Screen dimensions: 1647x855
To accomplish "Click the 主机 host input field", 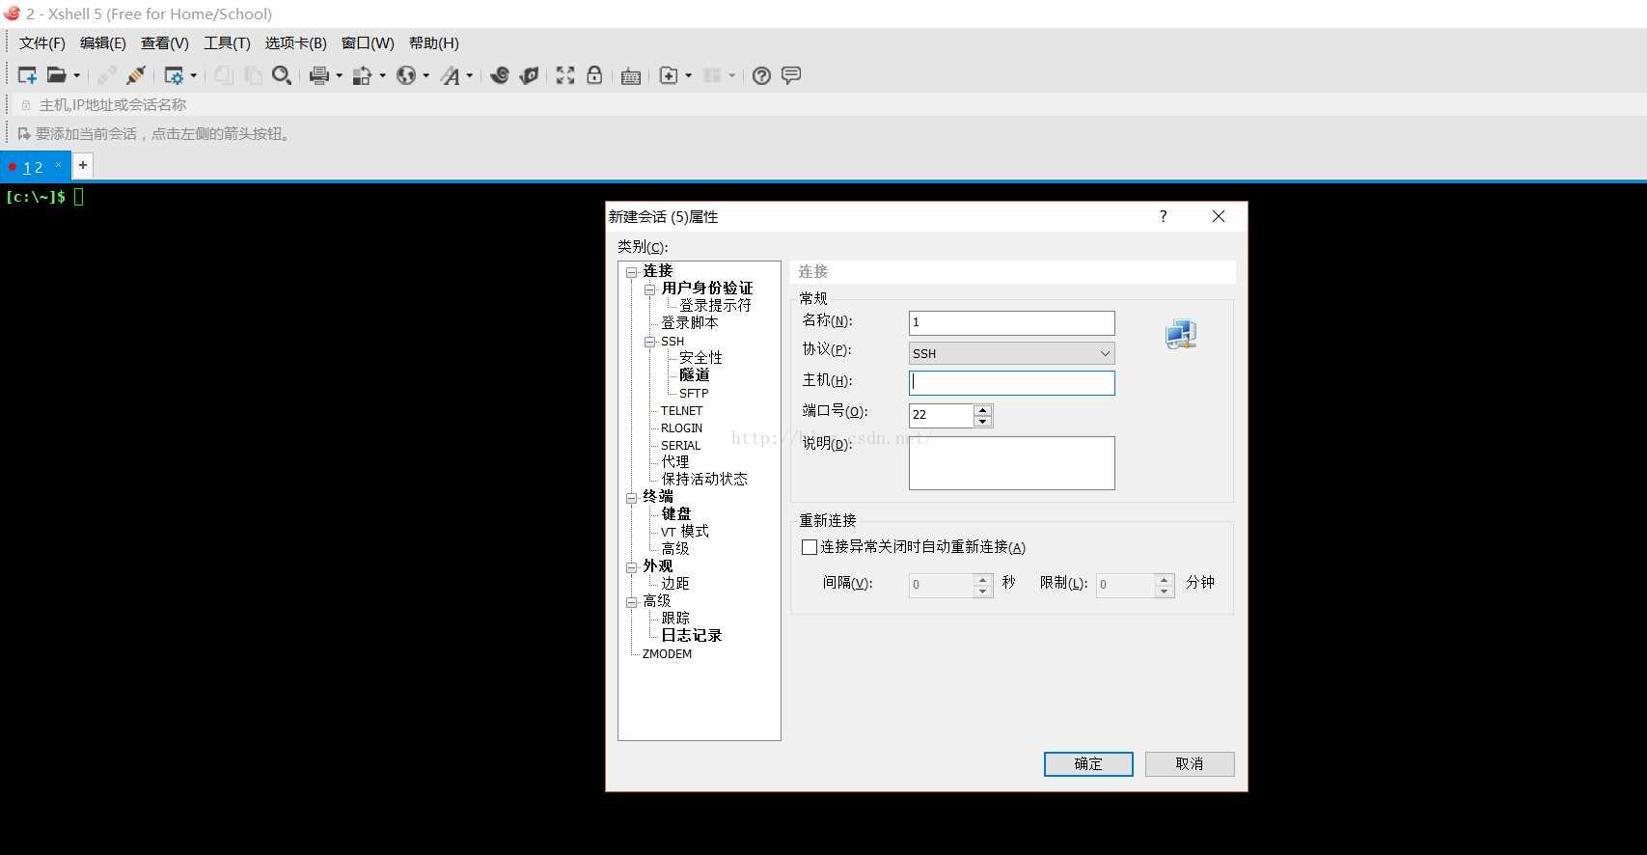I will 1011,383.
